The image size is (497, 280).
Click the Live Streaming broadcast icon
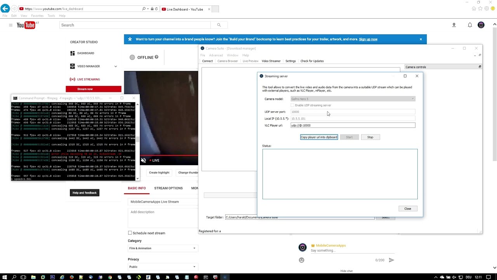[72, 79]
